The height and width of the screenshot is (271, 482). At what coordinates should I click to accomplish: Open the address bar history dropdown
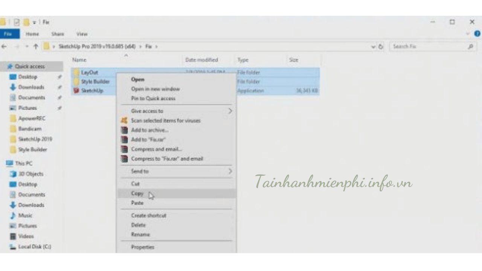[373, 47]
